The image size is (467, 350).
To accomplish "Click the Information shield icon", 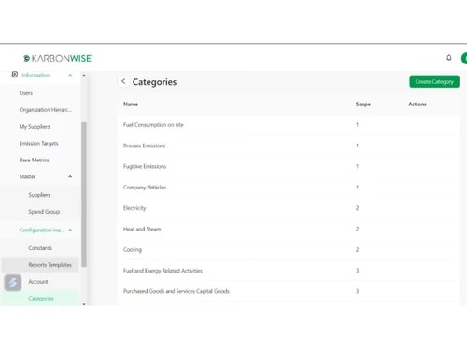I will coord(14,75).
